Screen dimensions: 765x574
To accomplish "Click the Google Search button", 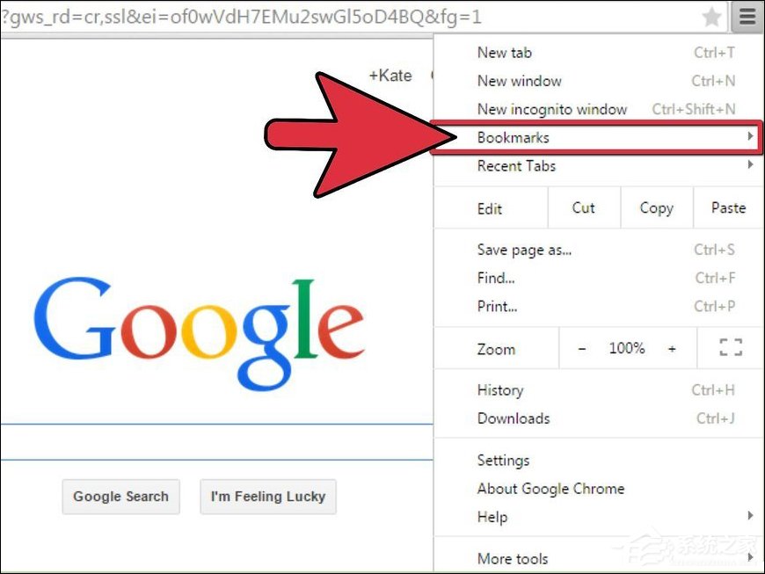I will pyautogui.click(x=121, y=497).
